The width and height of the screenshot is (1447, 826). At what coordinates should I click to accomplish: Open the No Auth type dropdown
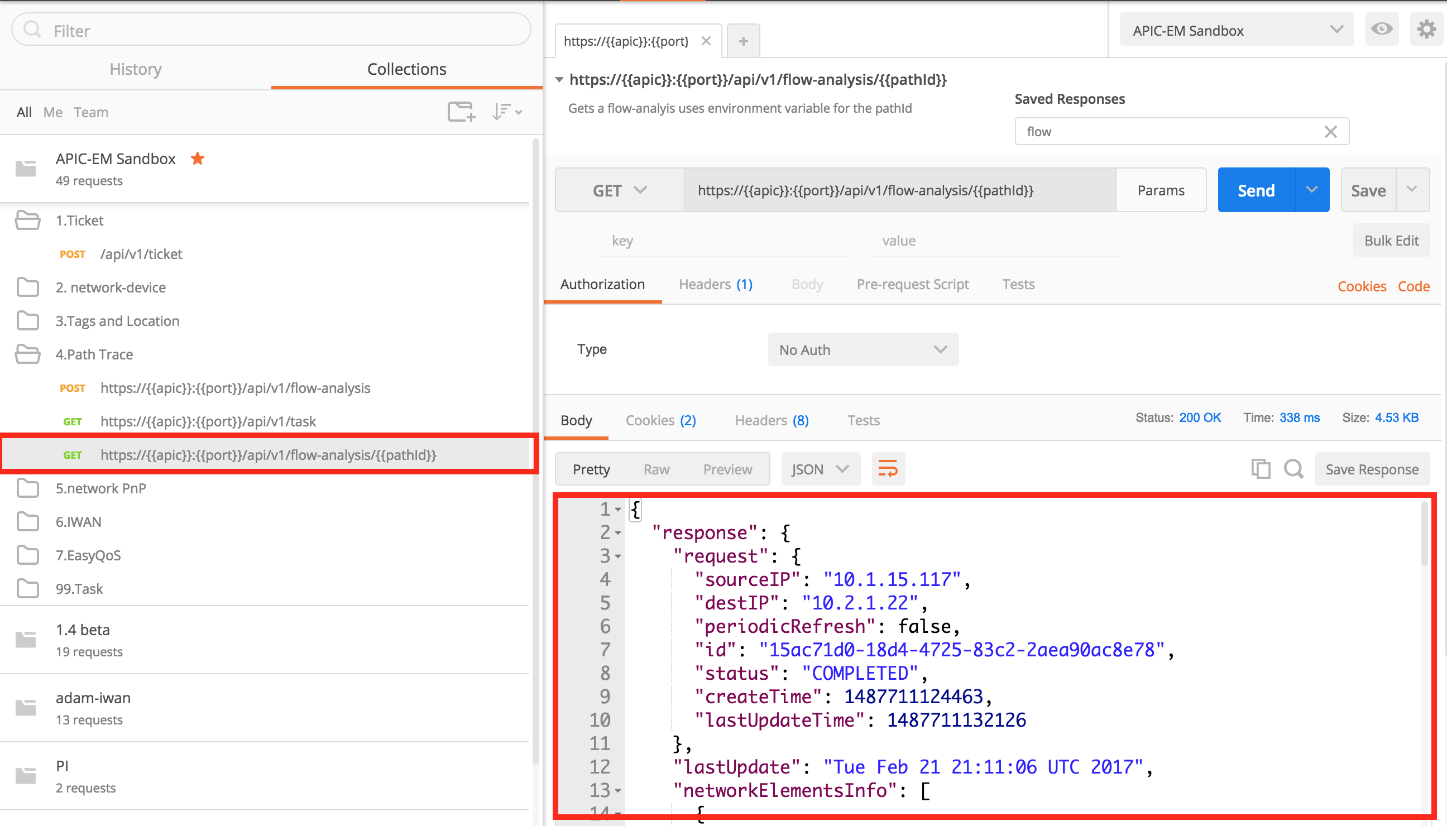pyautogui.click(x=863, y=349)
